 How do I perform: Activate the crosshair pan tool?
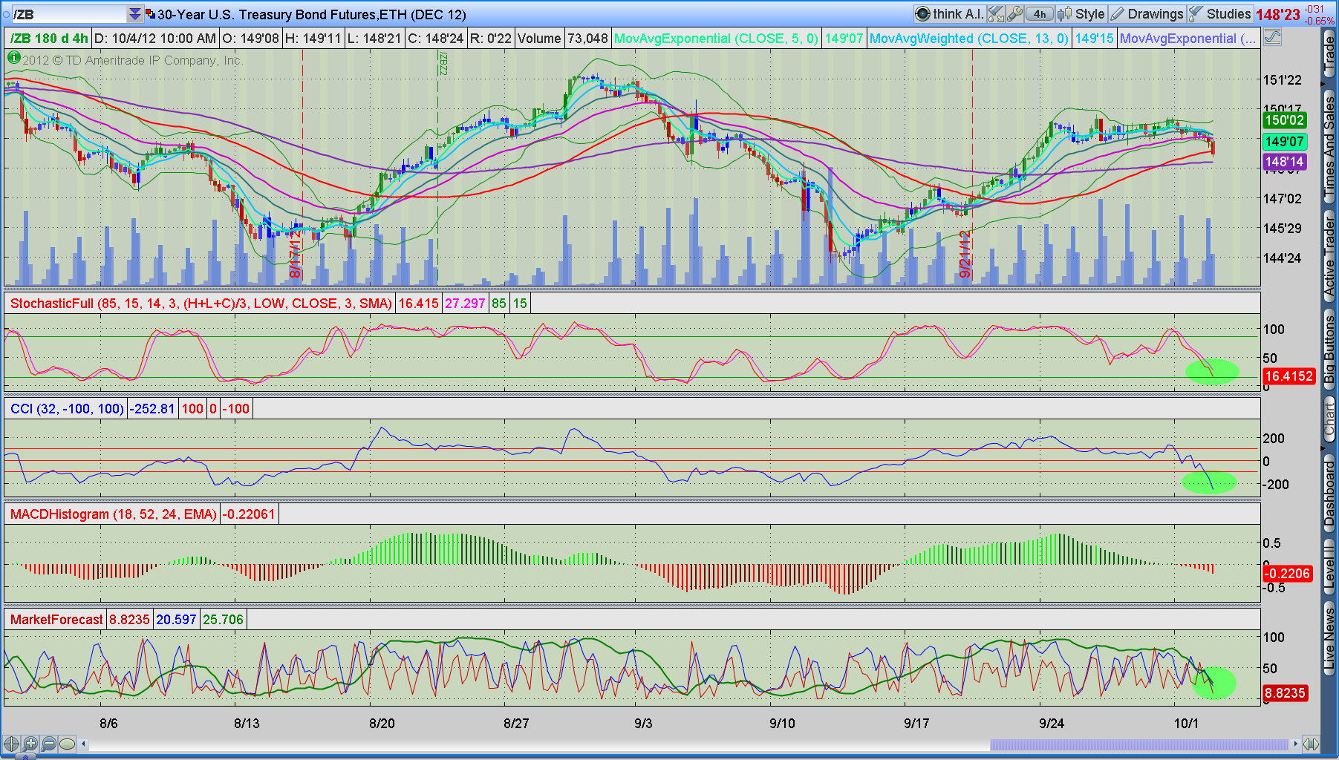[x=11, y=744]
